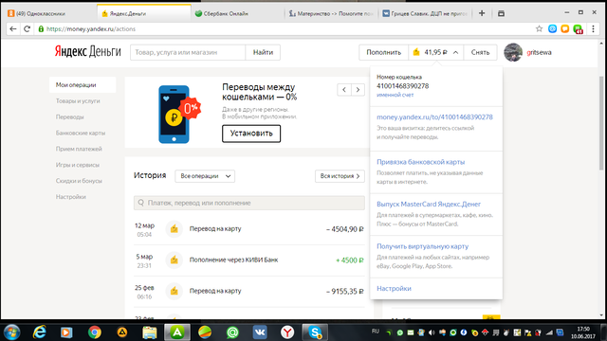Screen dimensions: 607x341
Task: Show next promo banner with right arrow
Action: [x=358, y=90]
